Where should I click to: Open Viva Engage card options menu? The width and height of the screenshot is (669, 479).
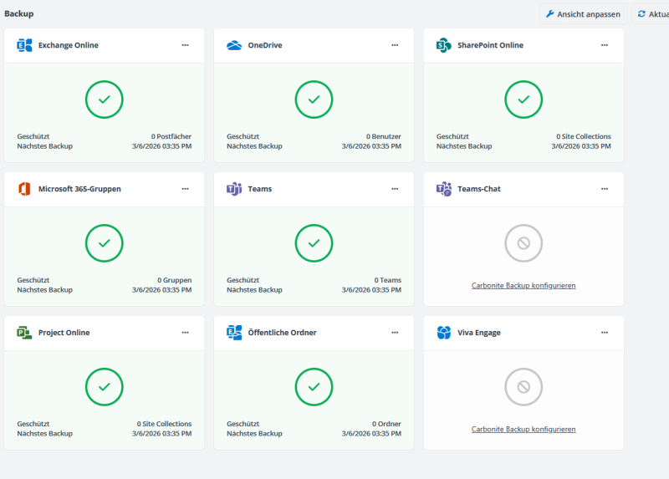pyautogui.click(x=605, y=333)
